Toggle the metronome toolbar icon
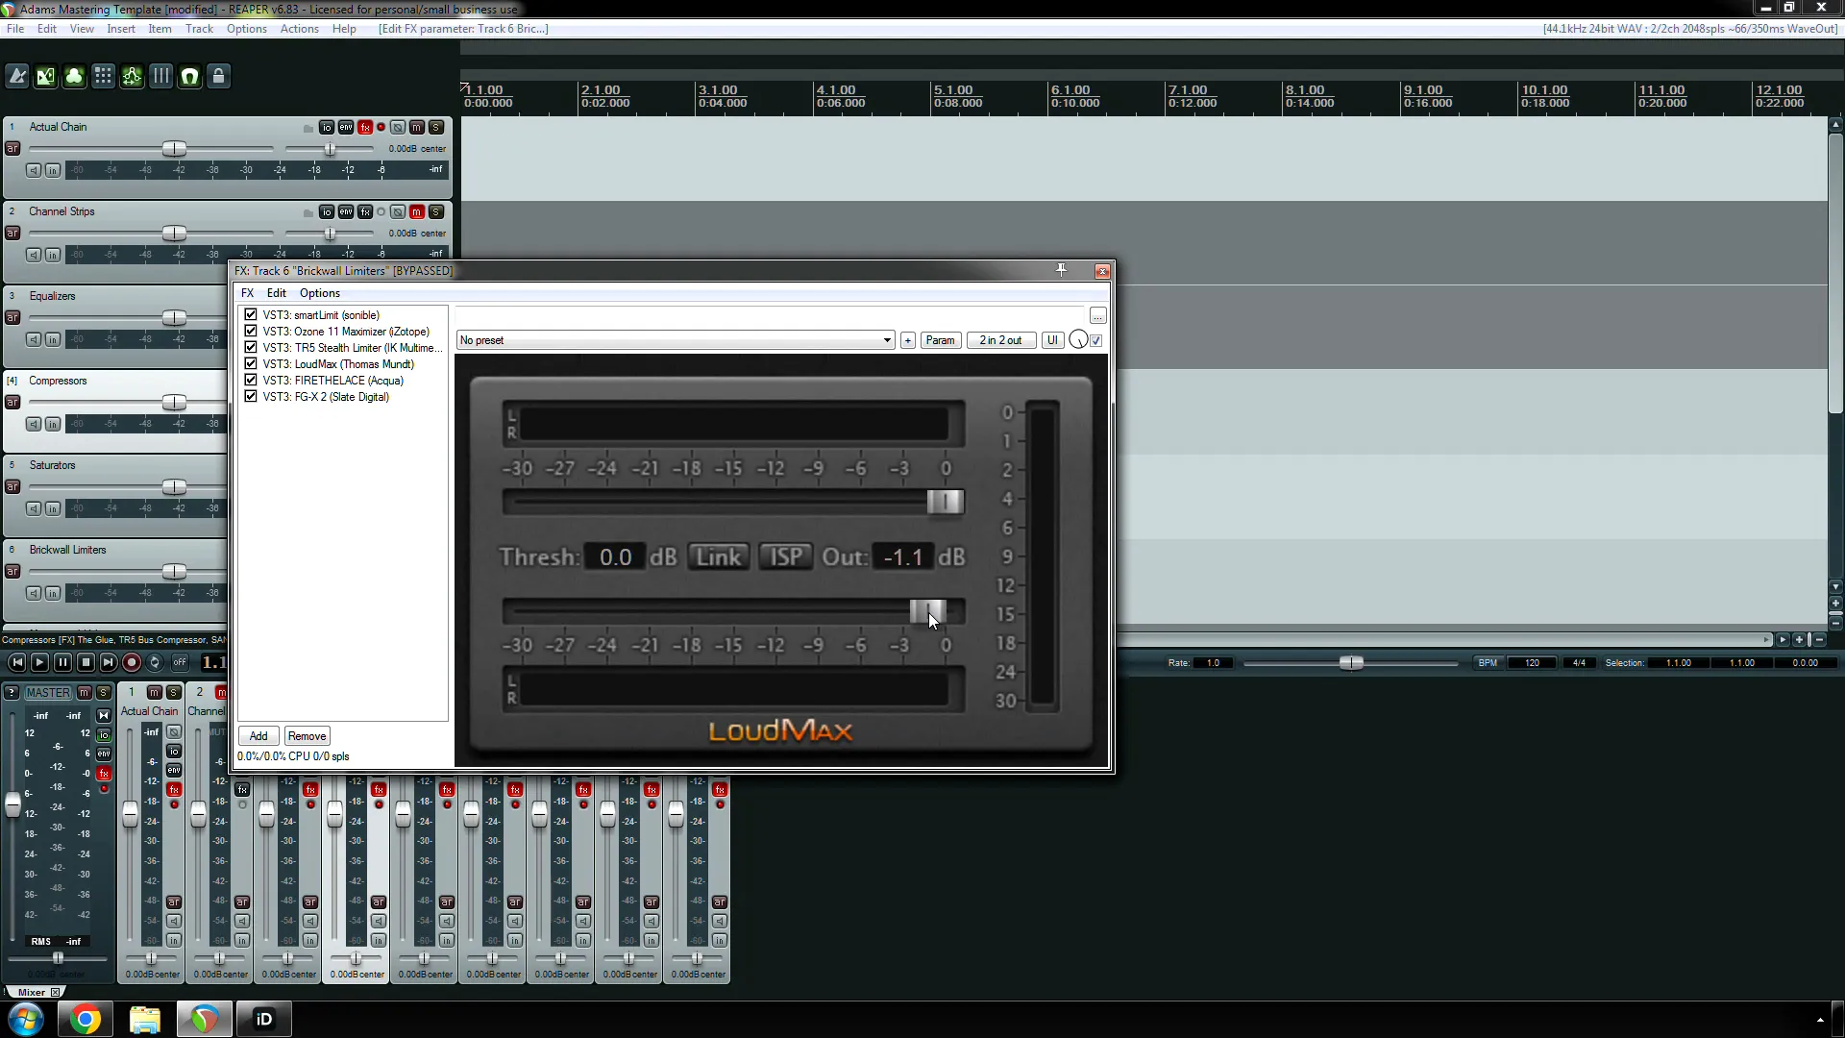Image resolution: width=1845 pixels, height=1038 pixels. click(x=17, y=76)
